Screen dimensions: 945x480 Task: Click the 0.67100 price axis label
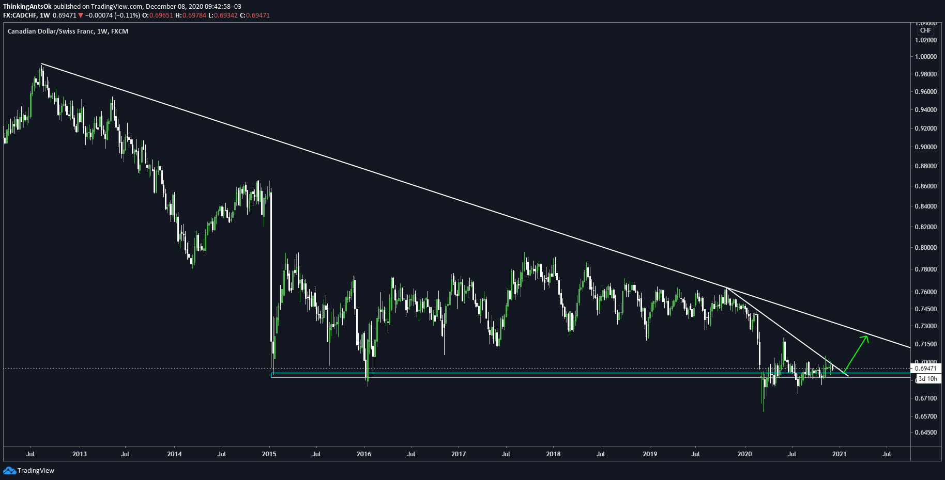pos(926,398)
